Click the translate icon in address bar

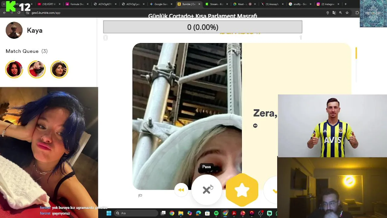tap(334, 13)
